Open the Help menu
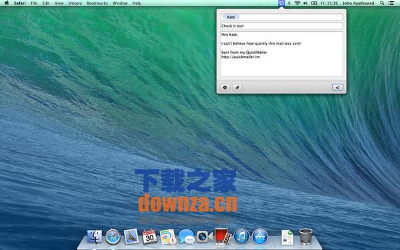The width and height of the screenshot is (400, 250). pyautogui.click(x=137, y=3)
